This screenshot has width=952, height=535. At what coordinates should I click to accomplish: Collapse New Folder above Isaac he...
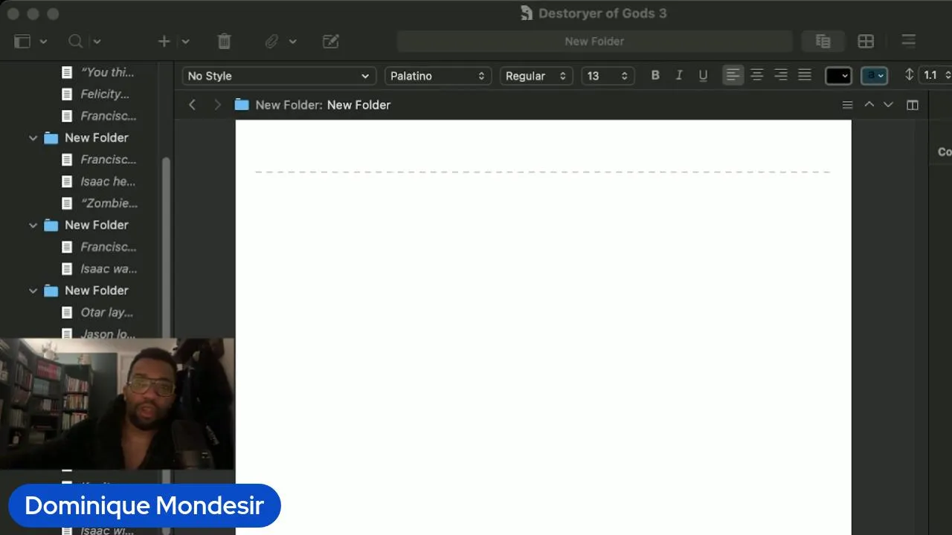click(x=33, y=138)
